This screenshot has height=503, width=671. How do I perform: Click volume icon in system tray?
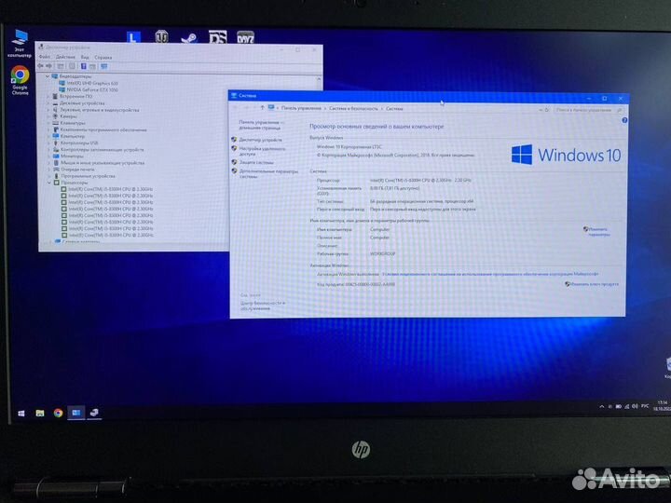pyautogui.click(x=635, y=406)
